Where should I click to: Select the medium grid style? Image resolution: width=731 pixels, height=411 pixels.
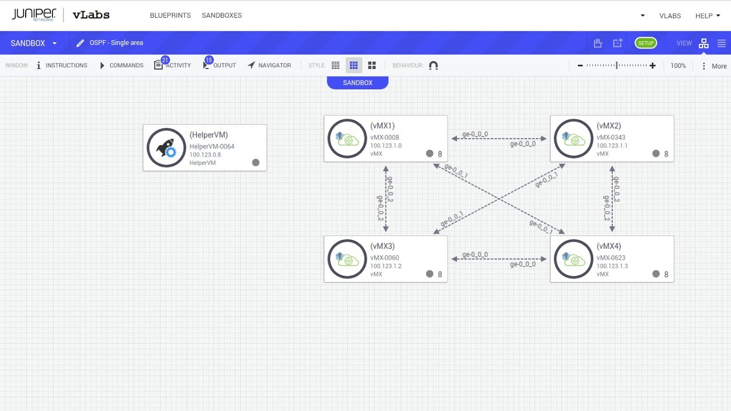[354, 66]
